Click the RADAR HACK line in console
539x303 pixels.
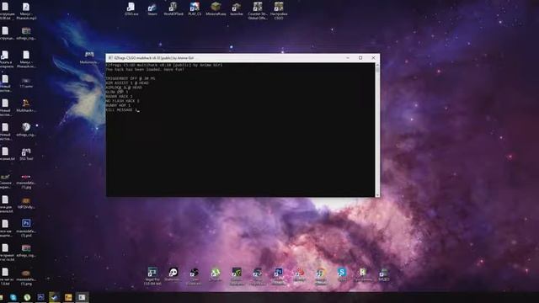point(119,97)
